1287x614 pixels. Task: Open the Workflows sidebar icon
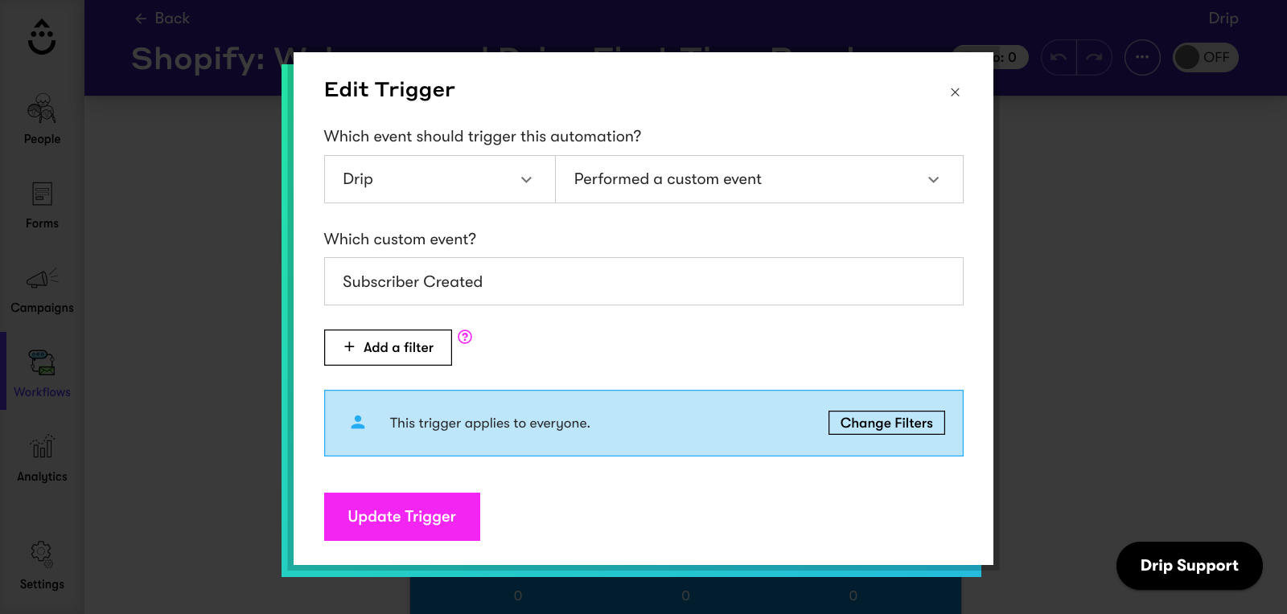[42, 362]
